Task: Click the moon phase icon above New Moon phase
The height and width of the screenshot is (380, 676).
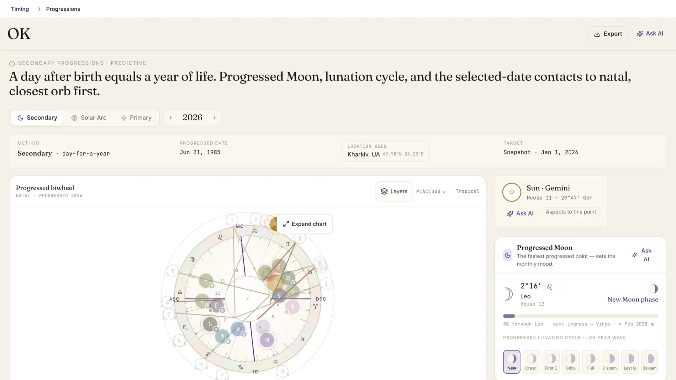Action: click(x=653, y=289)
